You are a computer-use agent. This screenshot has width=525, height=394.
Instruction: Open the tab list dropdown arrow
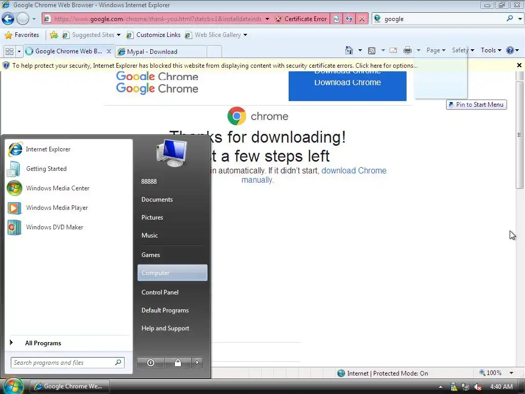(x=19, y=51)
